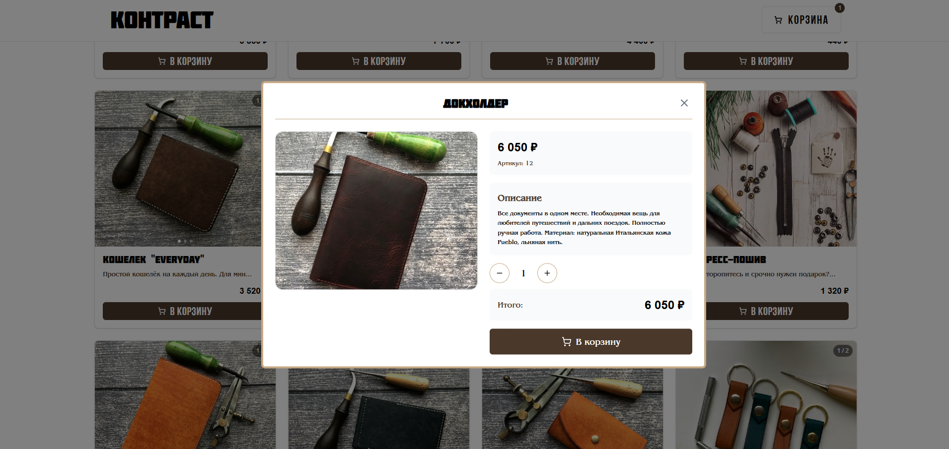Open the sewing supplies product image
The height and width of the screenshot is (449, 949).
click(781, 169)
